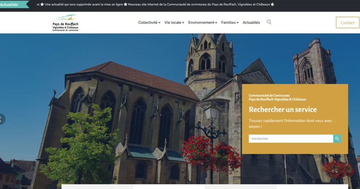
Task: Click 'Communauté de Communes' subtitle text
Action: pos(269,95)
